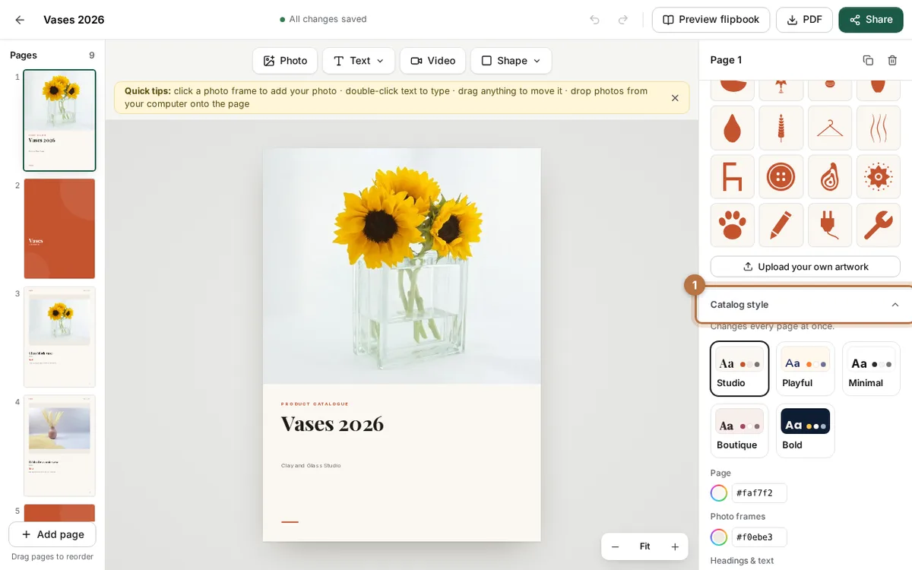Open Preview flipbook
The image size is (912, 570).
(711, 20)
